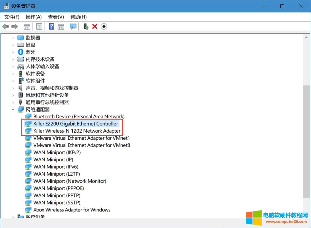Viewport: 311px width, 228px height.
Task: Click the Update device driver toolbar icon
Action: click(x=86, y=26)
